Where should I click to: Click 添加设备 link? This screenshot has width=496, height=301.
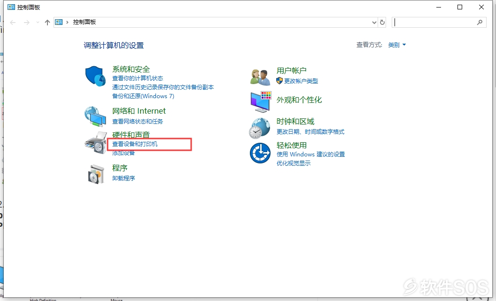[124, 154]
